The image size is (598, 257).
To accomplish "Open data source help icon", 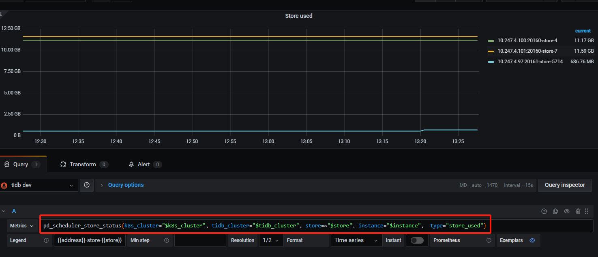I will pos(87,185).
